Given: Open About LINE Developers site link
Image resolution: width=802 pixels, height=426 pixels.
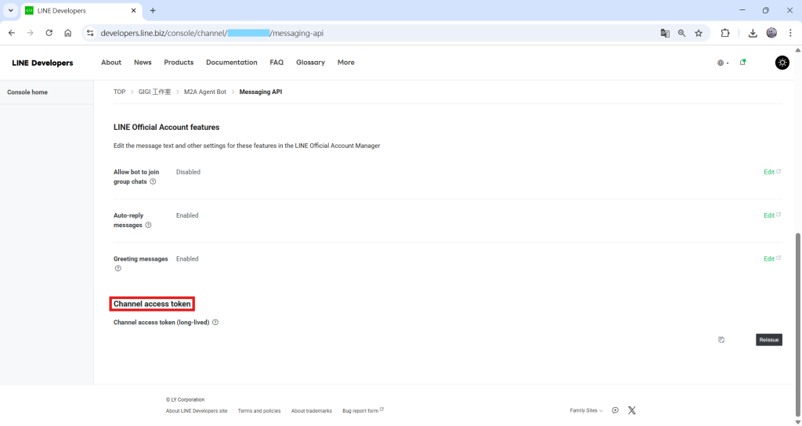Looking at the screenshot, I should pos(197,410).
